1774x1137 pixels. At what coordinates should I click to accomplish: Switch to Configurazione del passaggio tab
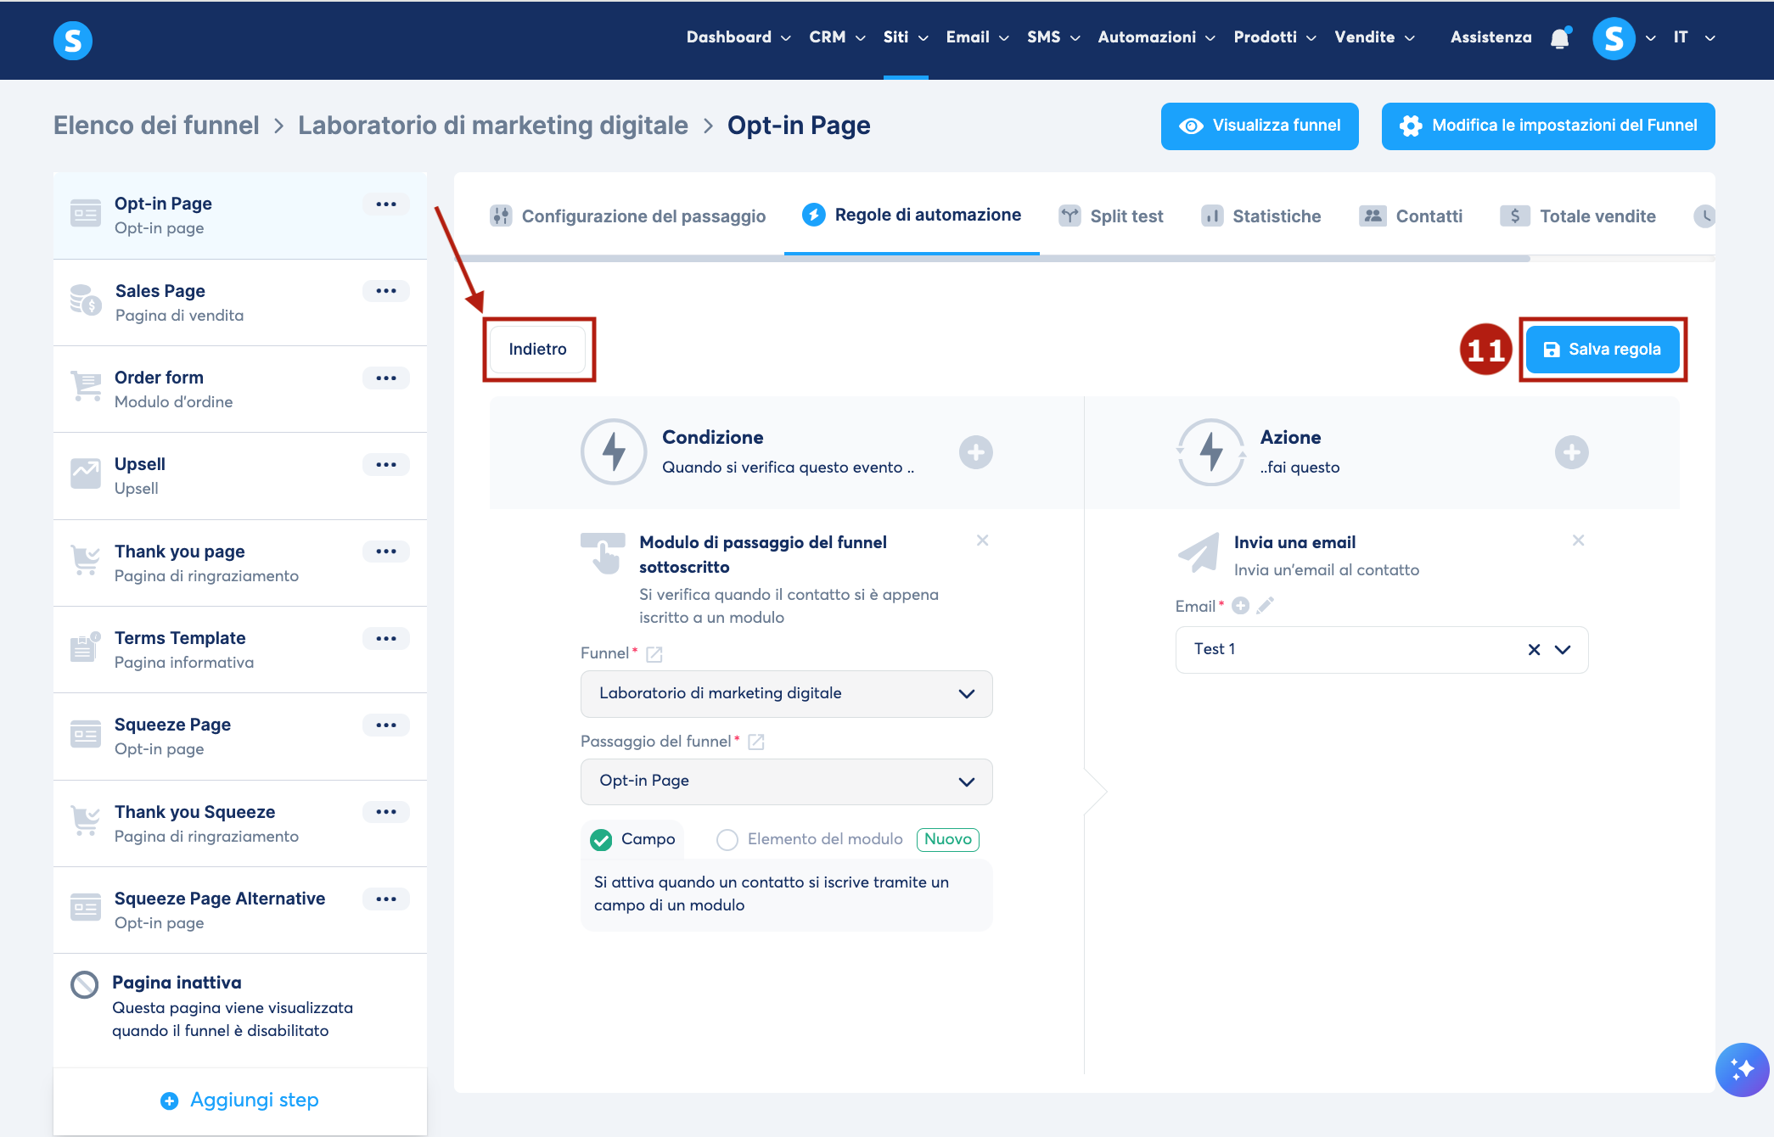point(627,216)
